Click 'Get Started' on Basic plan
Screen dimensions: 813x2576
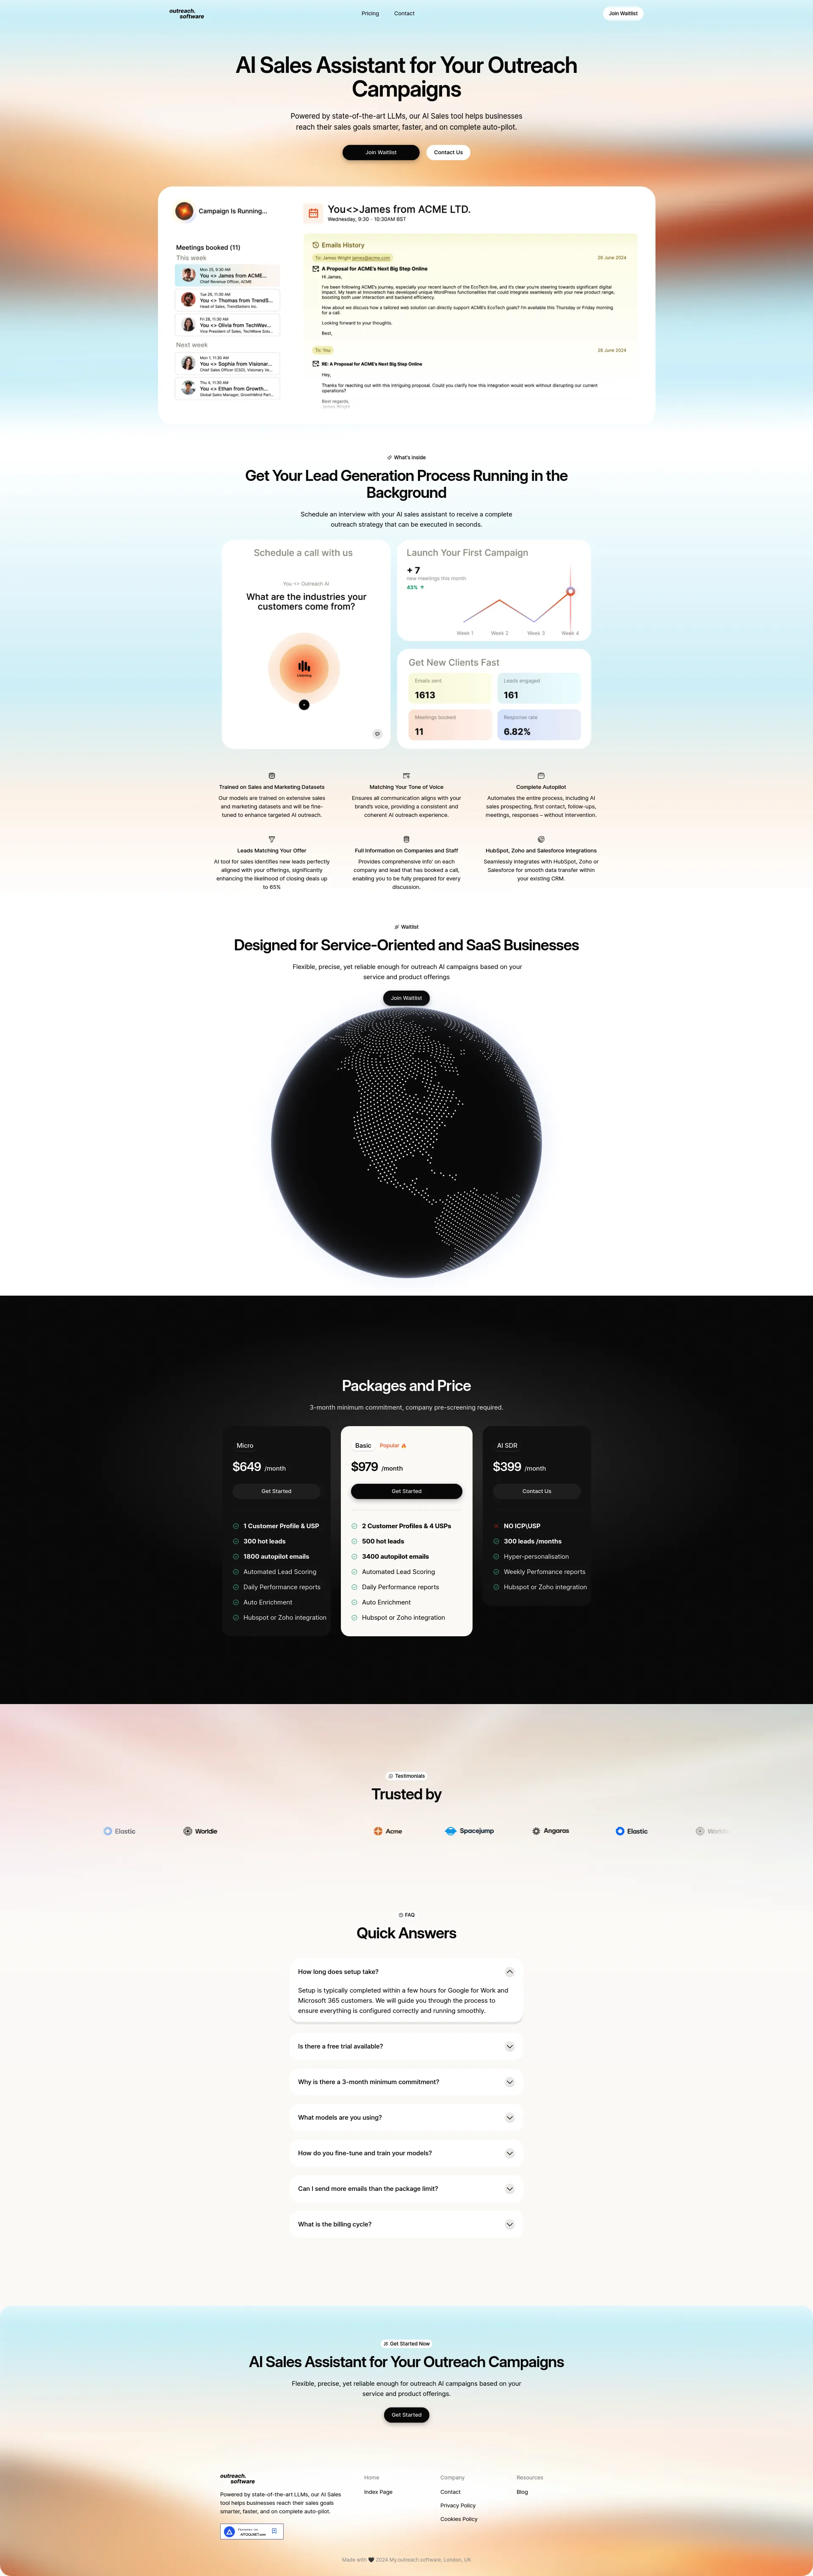(x=407, y=1498)
